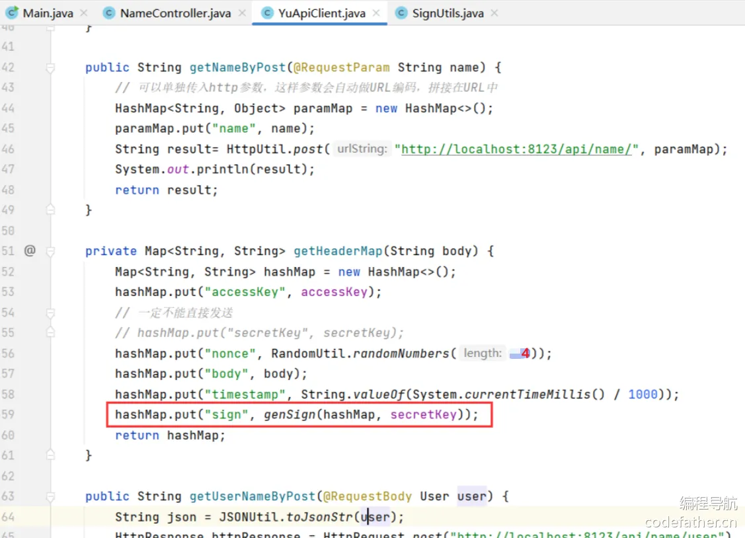Click the SignUtils.java class icon
Viewport: 745px width, 538px height.
pos(401,13)
